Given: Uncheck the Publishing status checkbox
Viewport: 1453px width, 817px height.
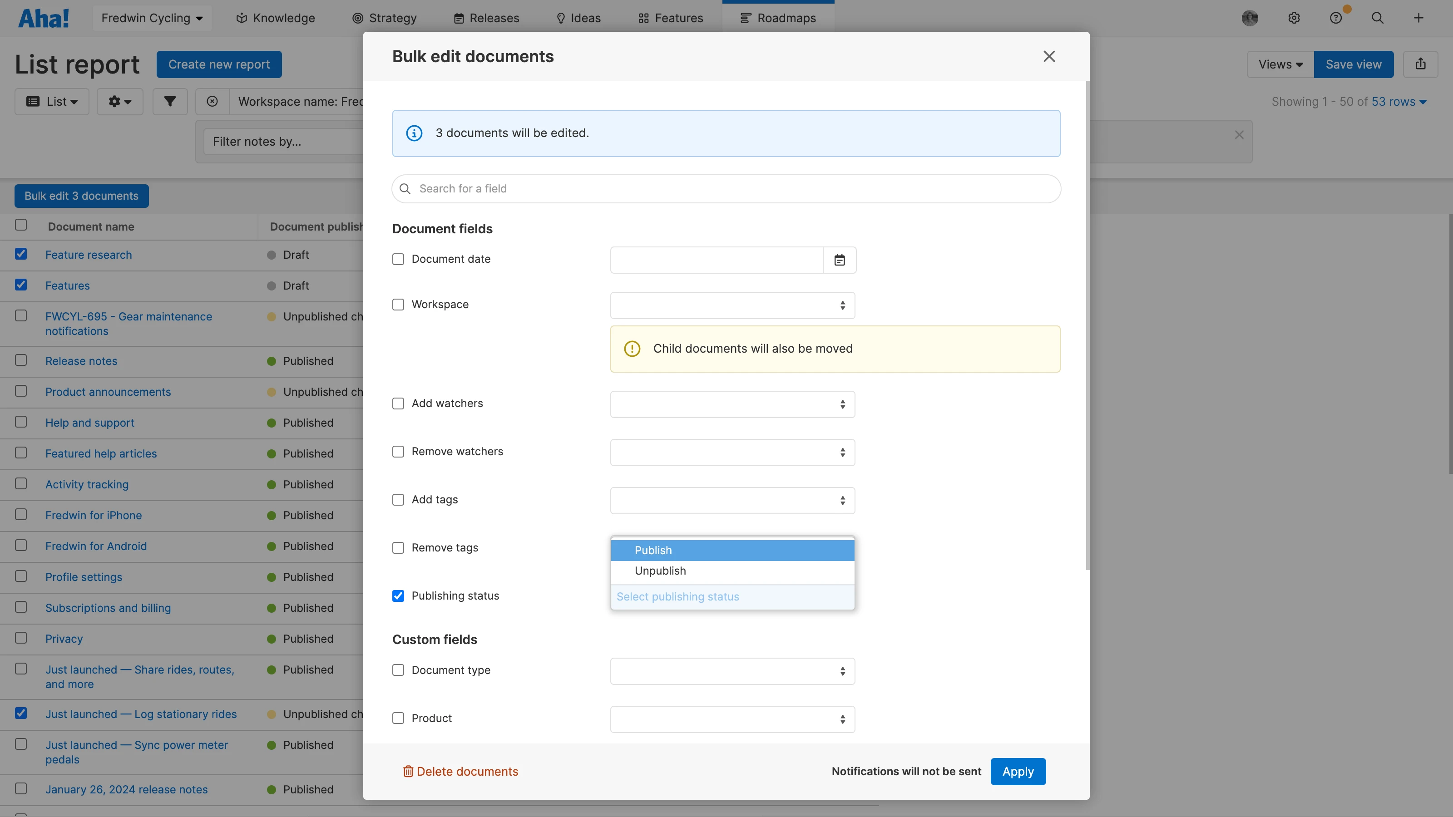Looking at the screenshot, I should pyautogui.click(x=398, y=596).
